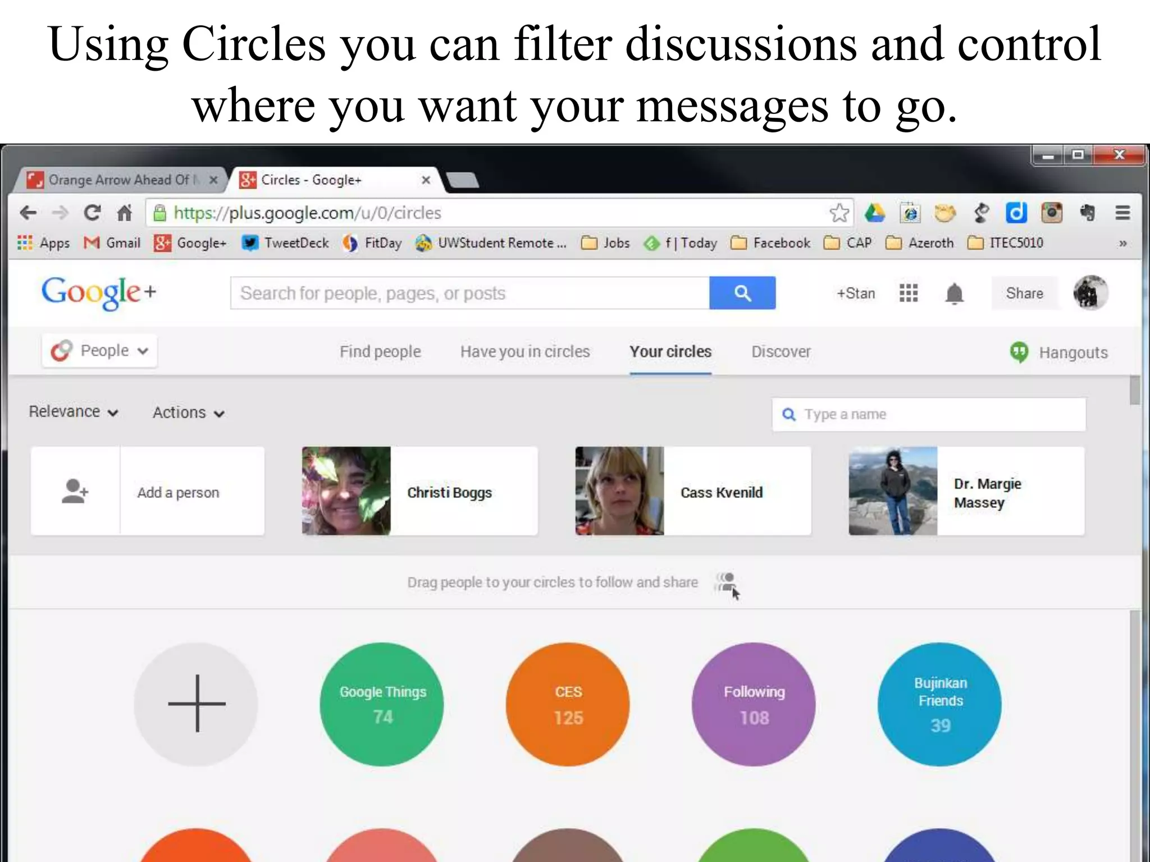
Task: Open the UWStudent Remote bookmark
Action: pos(491,243)
